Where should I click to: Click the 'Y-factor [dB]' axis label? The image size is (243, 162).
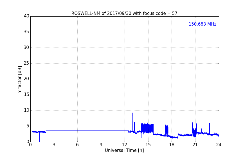click(x=20, y=79)
